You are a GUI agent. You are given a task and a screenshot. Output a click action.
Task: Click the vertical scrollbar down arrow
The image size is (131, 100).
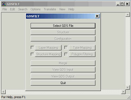[128, 88]
